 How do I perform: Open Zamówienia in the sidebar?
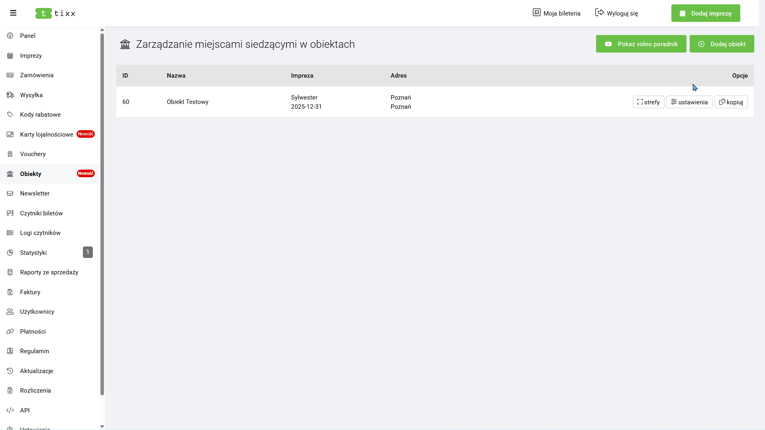click(x=37, y=75)
